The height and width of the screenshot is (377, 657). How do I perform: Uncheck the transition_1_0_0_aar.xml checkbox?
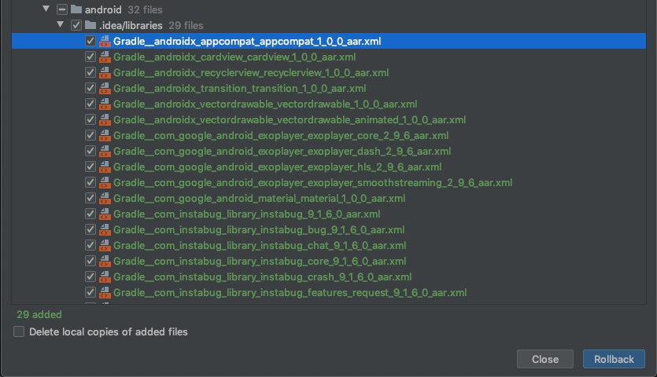click(90, 88)
